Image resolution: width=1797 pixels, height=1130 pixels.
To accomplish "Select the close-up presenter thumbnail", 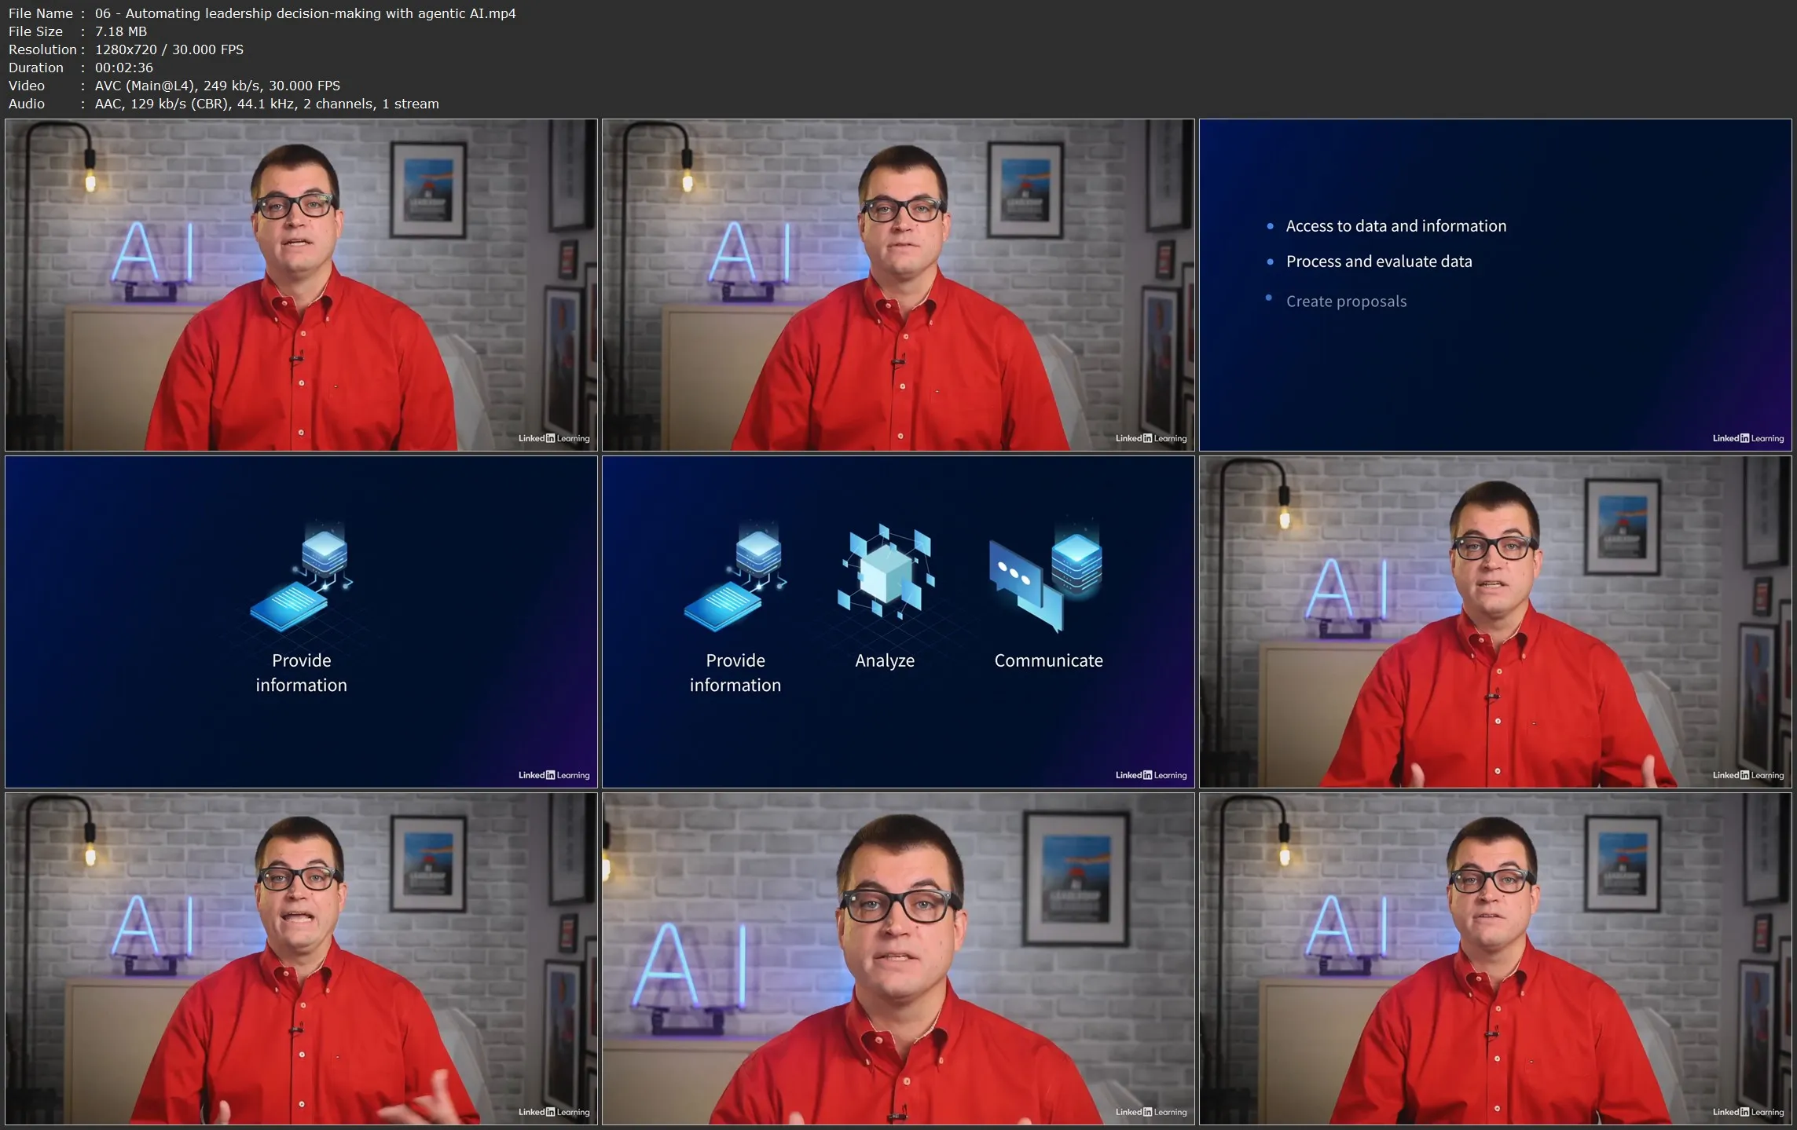I will point(897,958).
